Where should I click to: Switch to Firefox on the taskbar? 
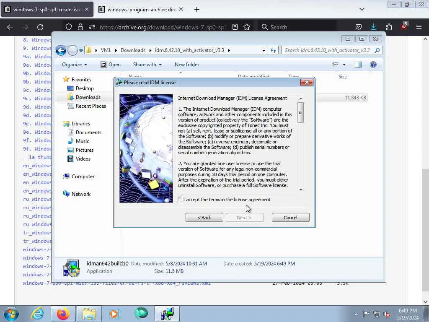pyautogui.click(x=63, y=314)
